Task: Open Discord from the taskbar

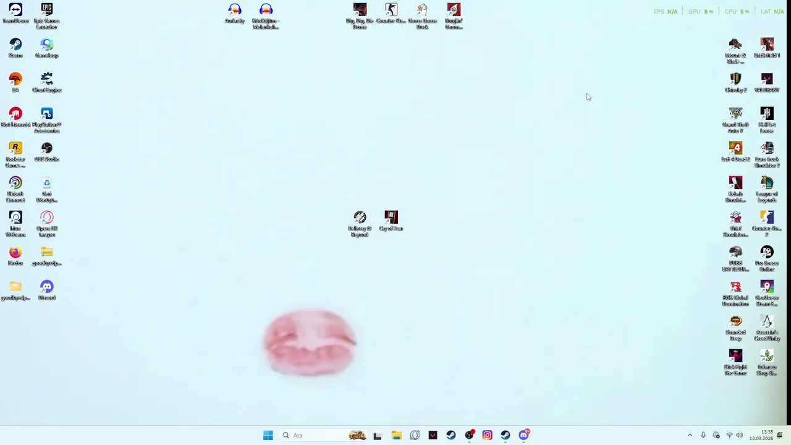Action: (524, 435)
